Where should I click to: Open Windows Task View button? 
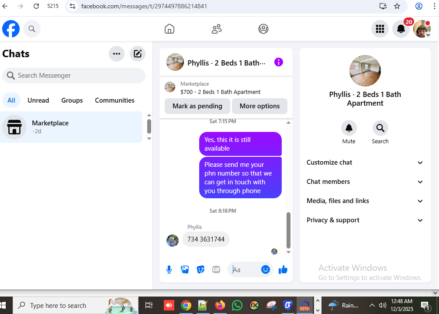149,305
